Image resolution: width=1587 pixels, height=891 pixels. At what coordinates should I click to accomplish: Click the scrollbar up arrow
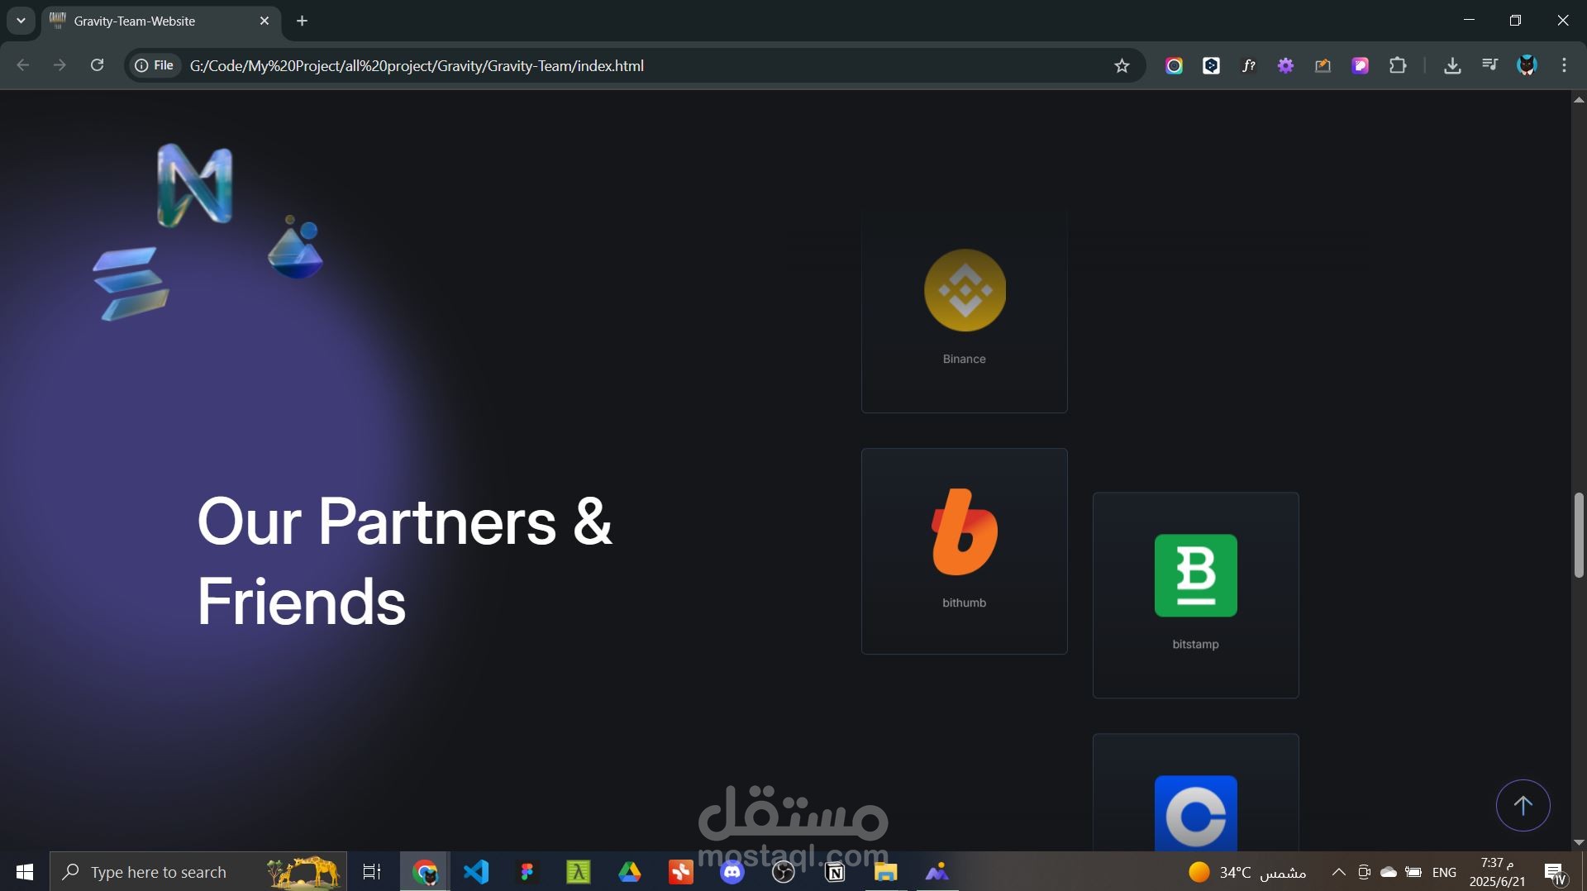1579,99
